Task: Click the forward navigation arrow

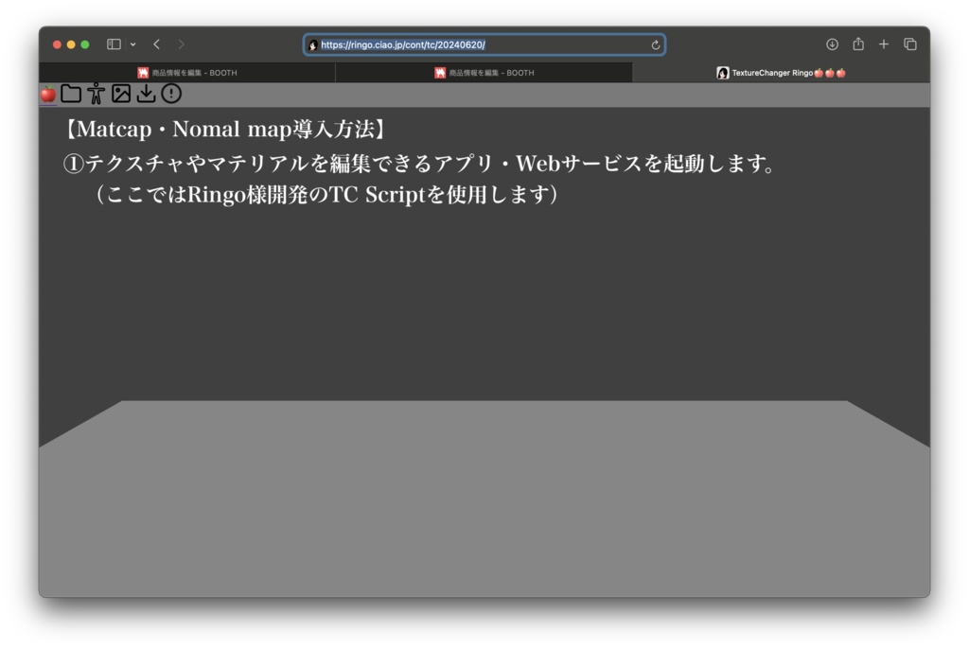Action: [180, 44]
